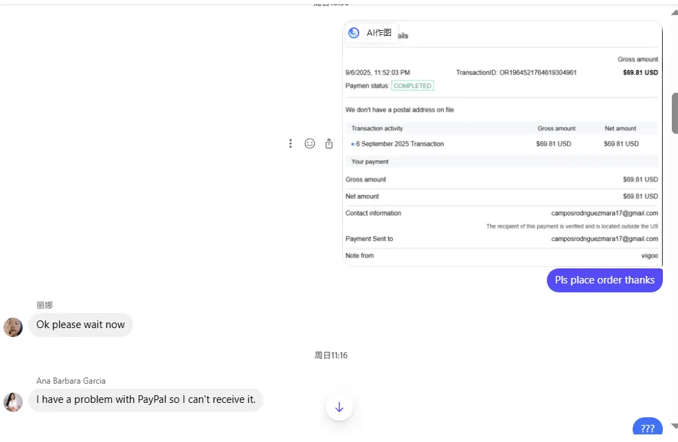Click the "I have a problem with PayPal" message
The height and width of the screenshot is (442, 678).
(x=146, y=399)
